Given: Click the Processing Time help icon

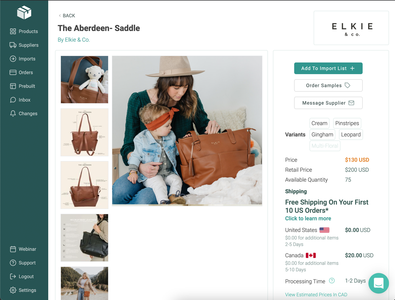Looking at the screenshot, I should coord(332,281).
